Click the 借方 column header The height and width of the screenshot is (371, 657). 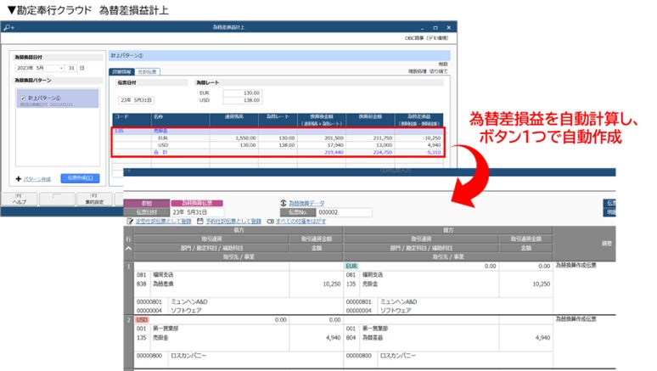(239, 230)
